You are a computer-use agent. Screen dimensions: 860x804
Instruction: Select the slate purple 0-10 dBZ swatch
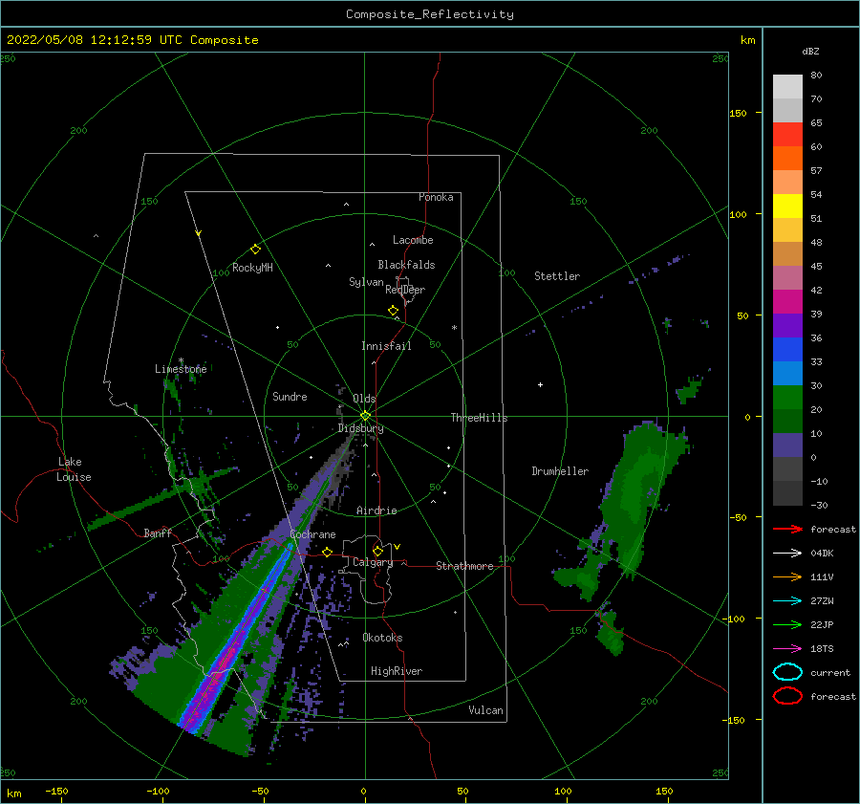tap(787, 445)
